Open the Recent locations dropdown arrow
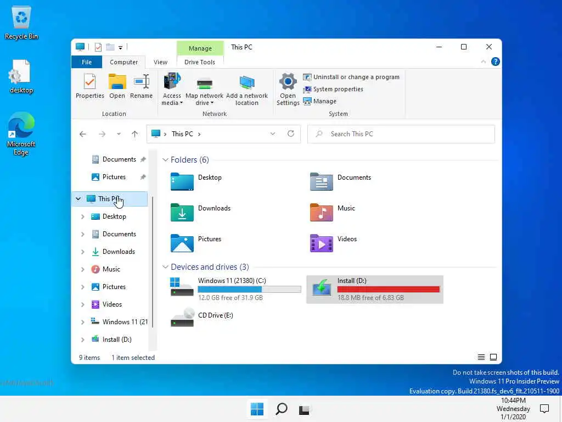 coord(119,134)
